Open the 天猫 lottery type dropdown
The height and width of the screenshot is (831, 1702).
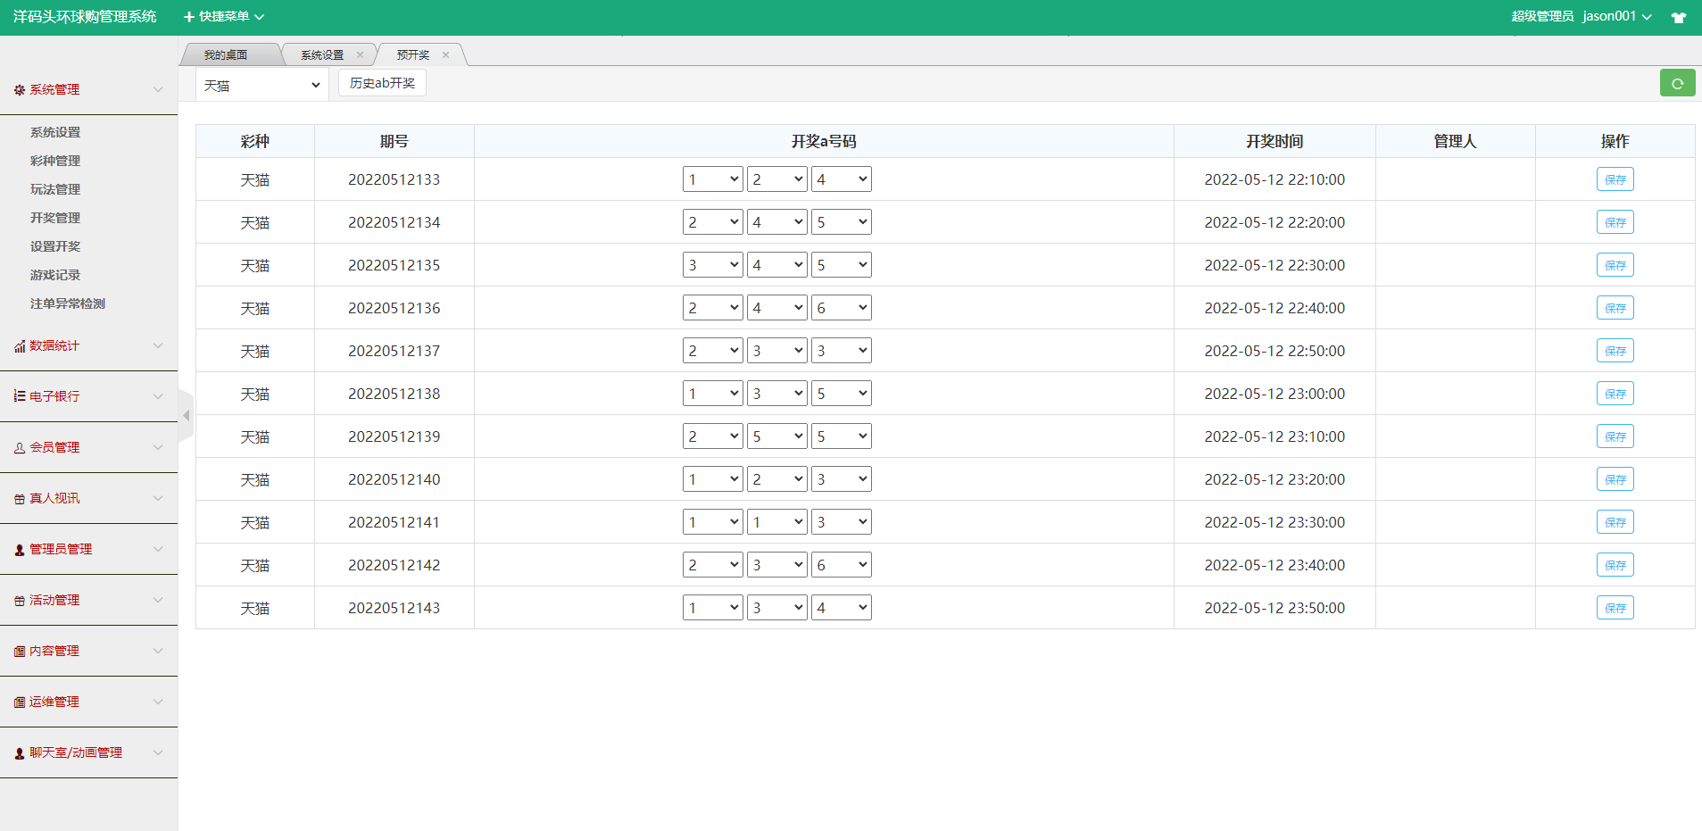(x=262, y=86)
